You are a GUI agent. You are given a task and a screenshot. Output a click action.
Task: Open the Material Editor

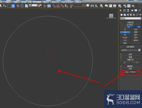[x=120, y=6]
